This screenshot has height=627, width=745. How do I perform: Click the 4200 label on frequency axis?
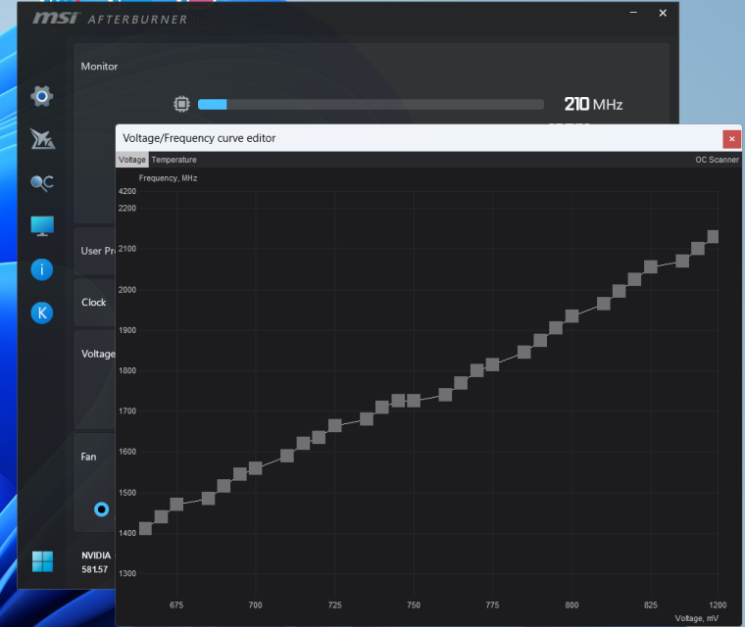(127, 191)
